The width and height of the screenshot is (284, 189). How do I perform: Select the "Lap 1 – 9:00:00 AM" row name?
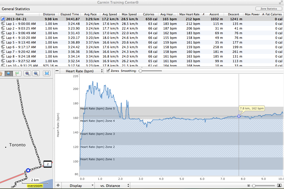(x=21, y=24)
